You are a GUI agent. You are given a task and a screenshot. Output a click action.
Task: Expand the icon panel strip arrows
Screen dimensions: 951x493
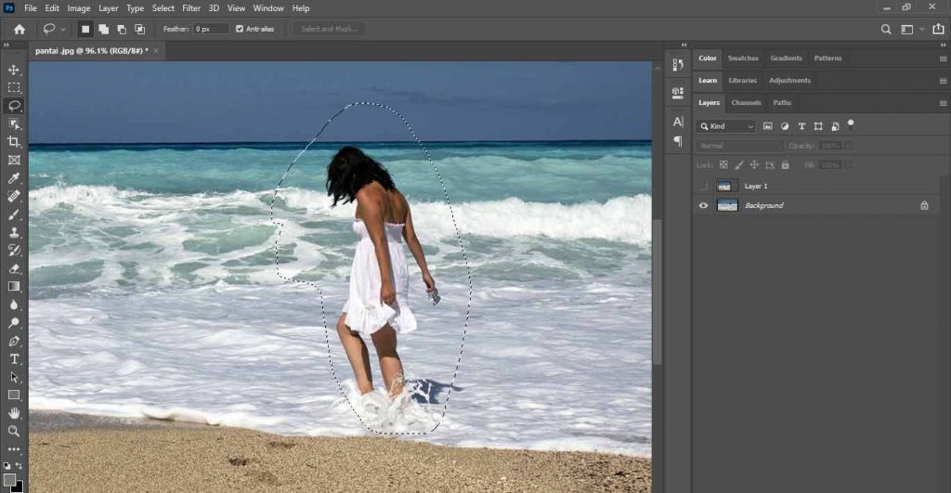[684, 45]
